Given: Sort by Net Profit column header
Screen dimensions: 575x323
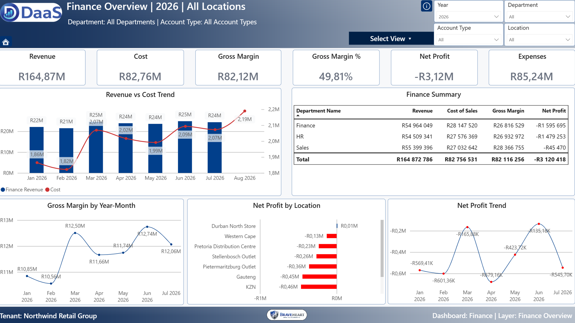Looking at the screenshot, I should 554,111.
